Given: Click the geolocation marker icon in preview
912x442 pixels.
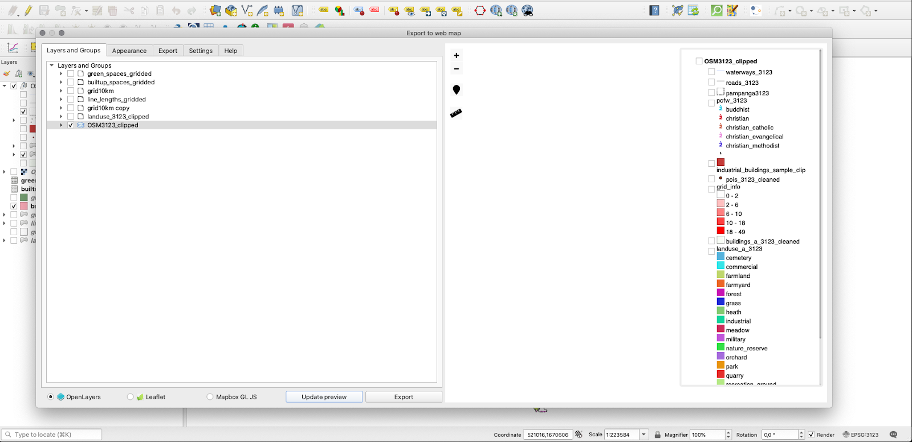Looking at the screenshot, I should (x=456, y=90).
